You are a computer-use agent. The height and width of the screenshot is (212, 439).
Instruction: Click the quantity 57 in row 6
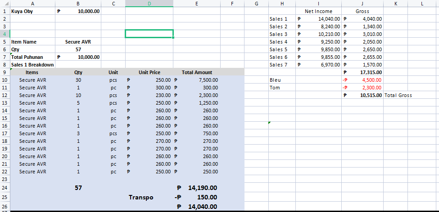(x=78, y=49)
